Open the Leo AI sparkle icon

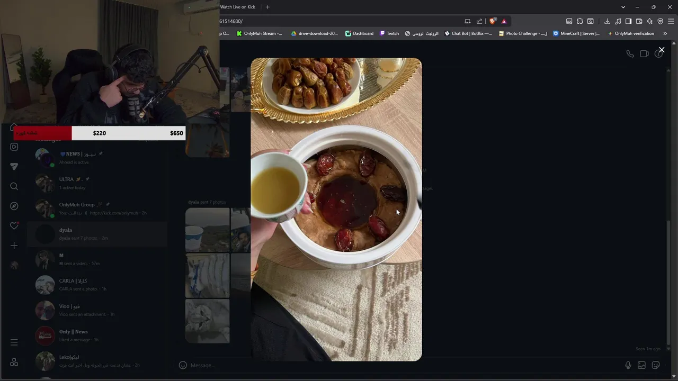point(649,21)
